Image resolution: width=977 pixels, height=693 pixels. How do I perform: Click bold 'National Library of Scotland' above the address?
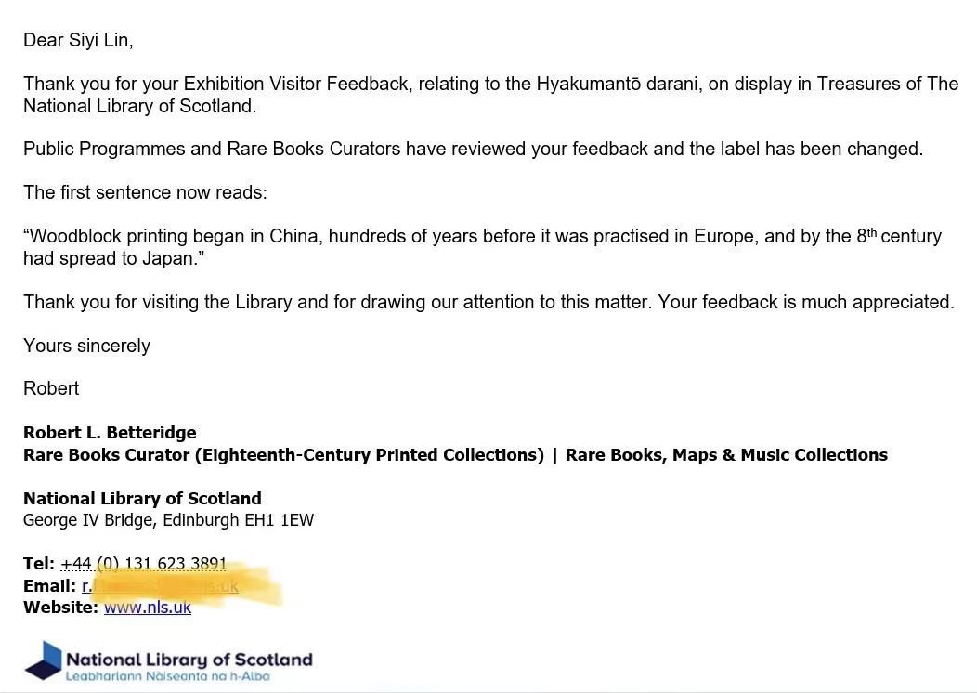[142, 499]
